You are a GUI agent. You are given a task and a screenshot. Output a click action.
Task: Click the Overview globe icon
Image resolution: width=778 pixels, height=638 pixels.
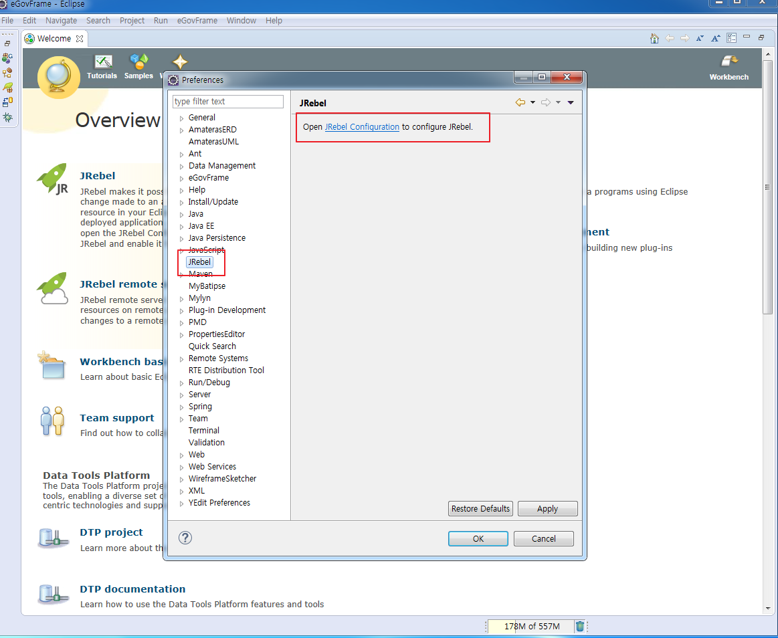point(59,77)
